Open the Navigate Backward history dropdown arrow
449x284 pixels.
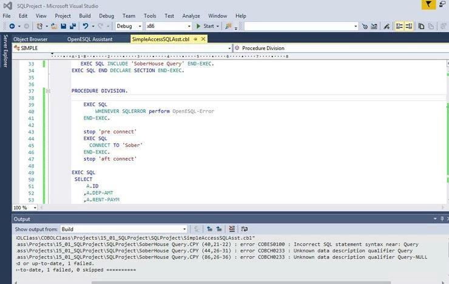tap(19, 26)
